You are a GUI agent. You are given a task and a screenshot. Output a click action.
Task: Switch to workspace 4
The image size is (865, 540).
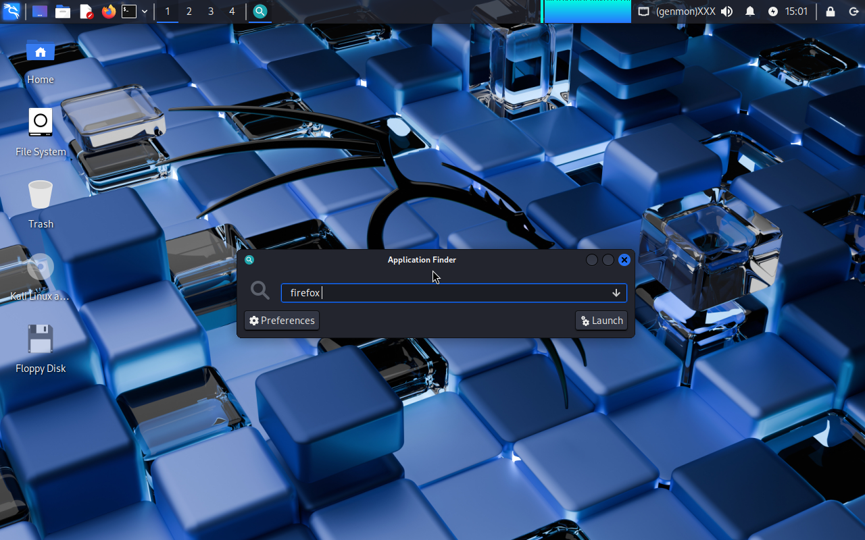[x=232, y=11]
